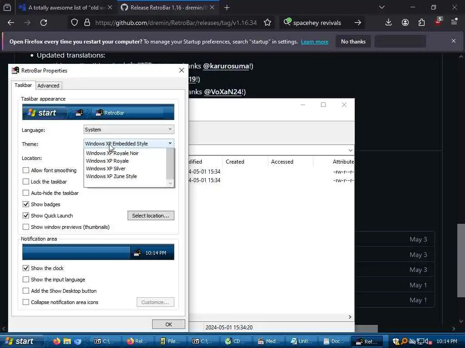Click the red extension icon with badge 5
The image size is (465, 348).
[438, 22]
